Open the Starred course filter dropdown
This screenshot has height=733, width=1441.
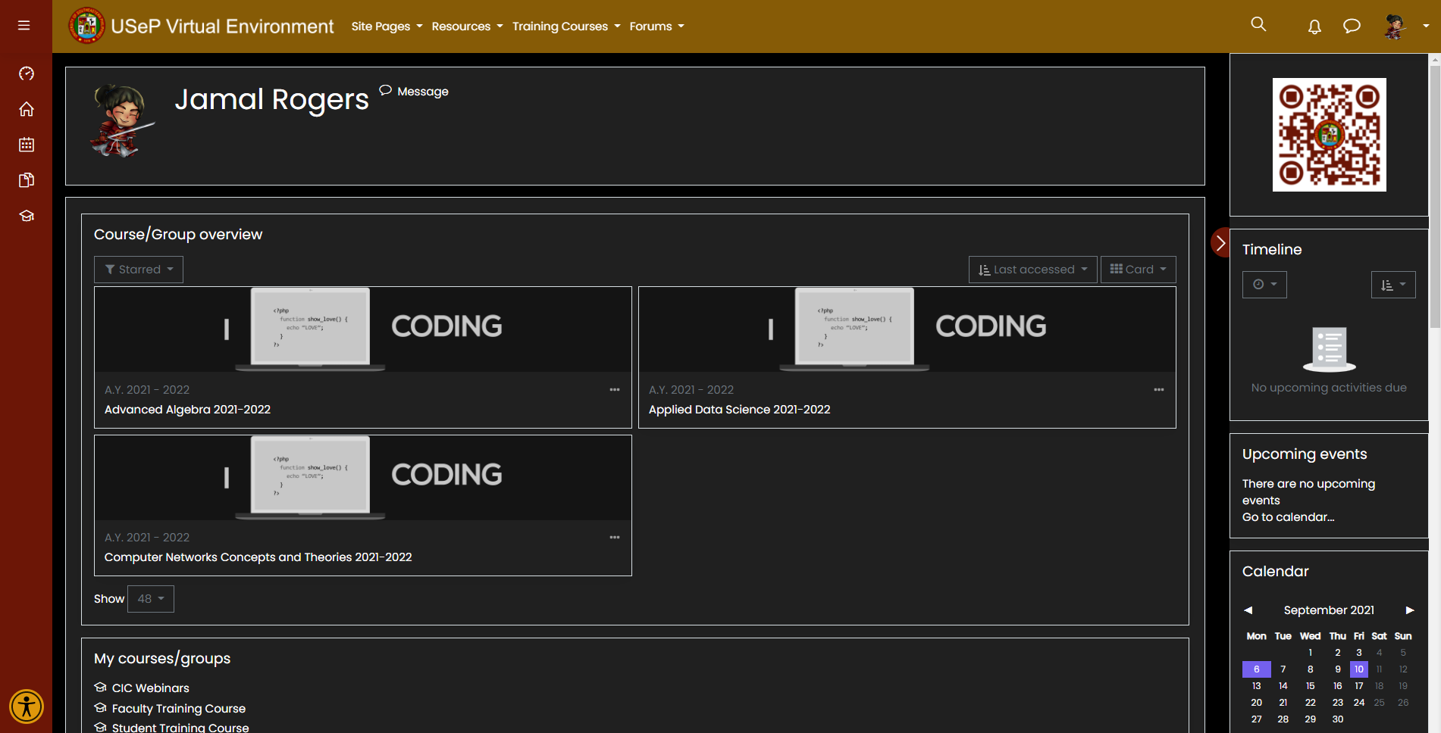[x=138, y=269]
